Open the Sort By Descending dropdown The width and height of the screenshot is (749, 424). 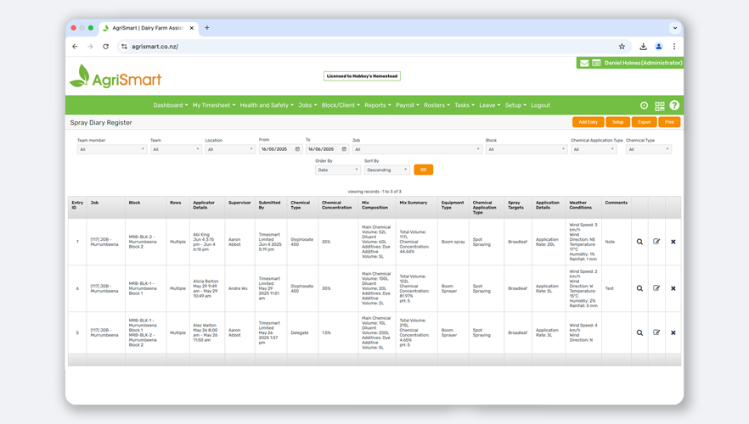click(x=386, y=170)
